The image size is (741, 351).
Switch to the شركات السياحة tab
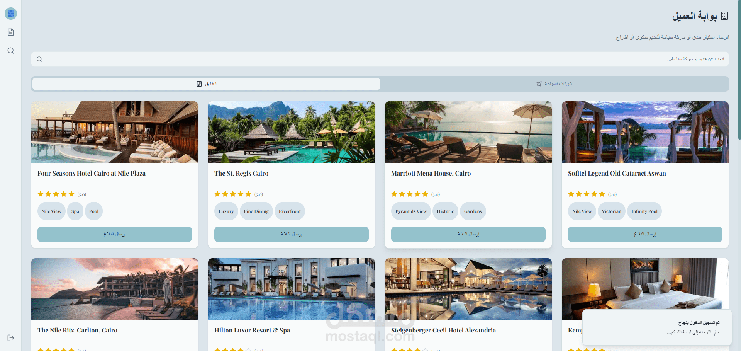pos(554,84)
